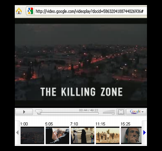This screenshot has width=162, height=151.
Task: Click the video frame showing The Killing Zone
Action: 81,62
